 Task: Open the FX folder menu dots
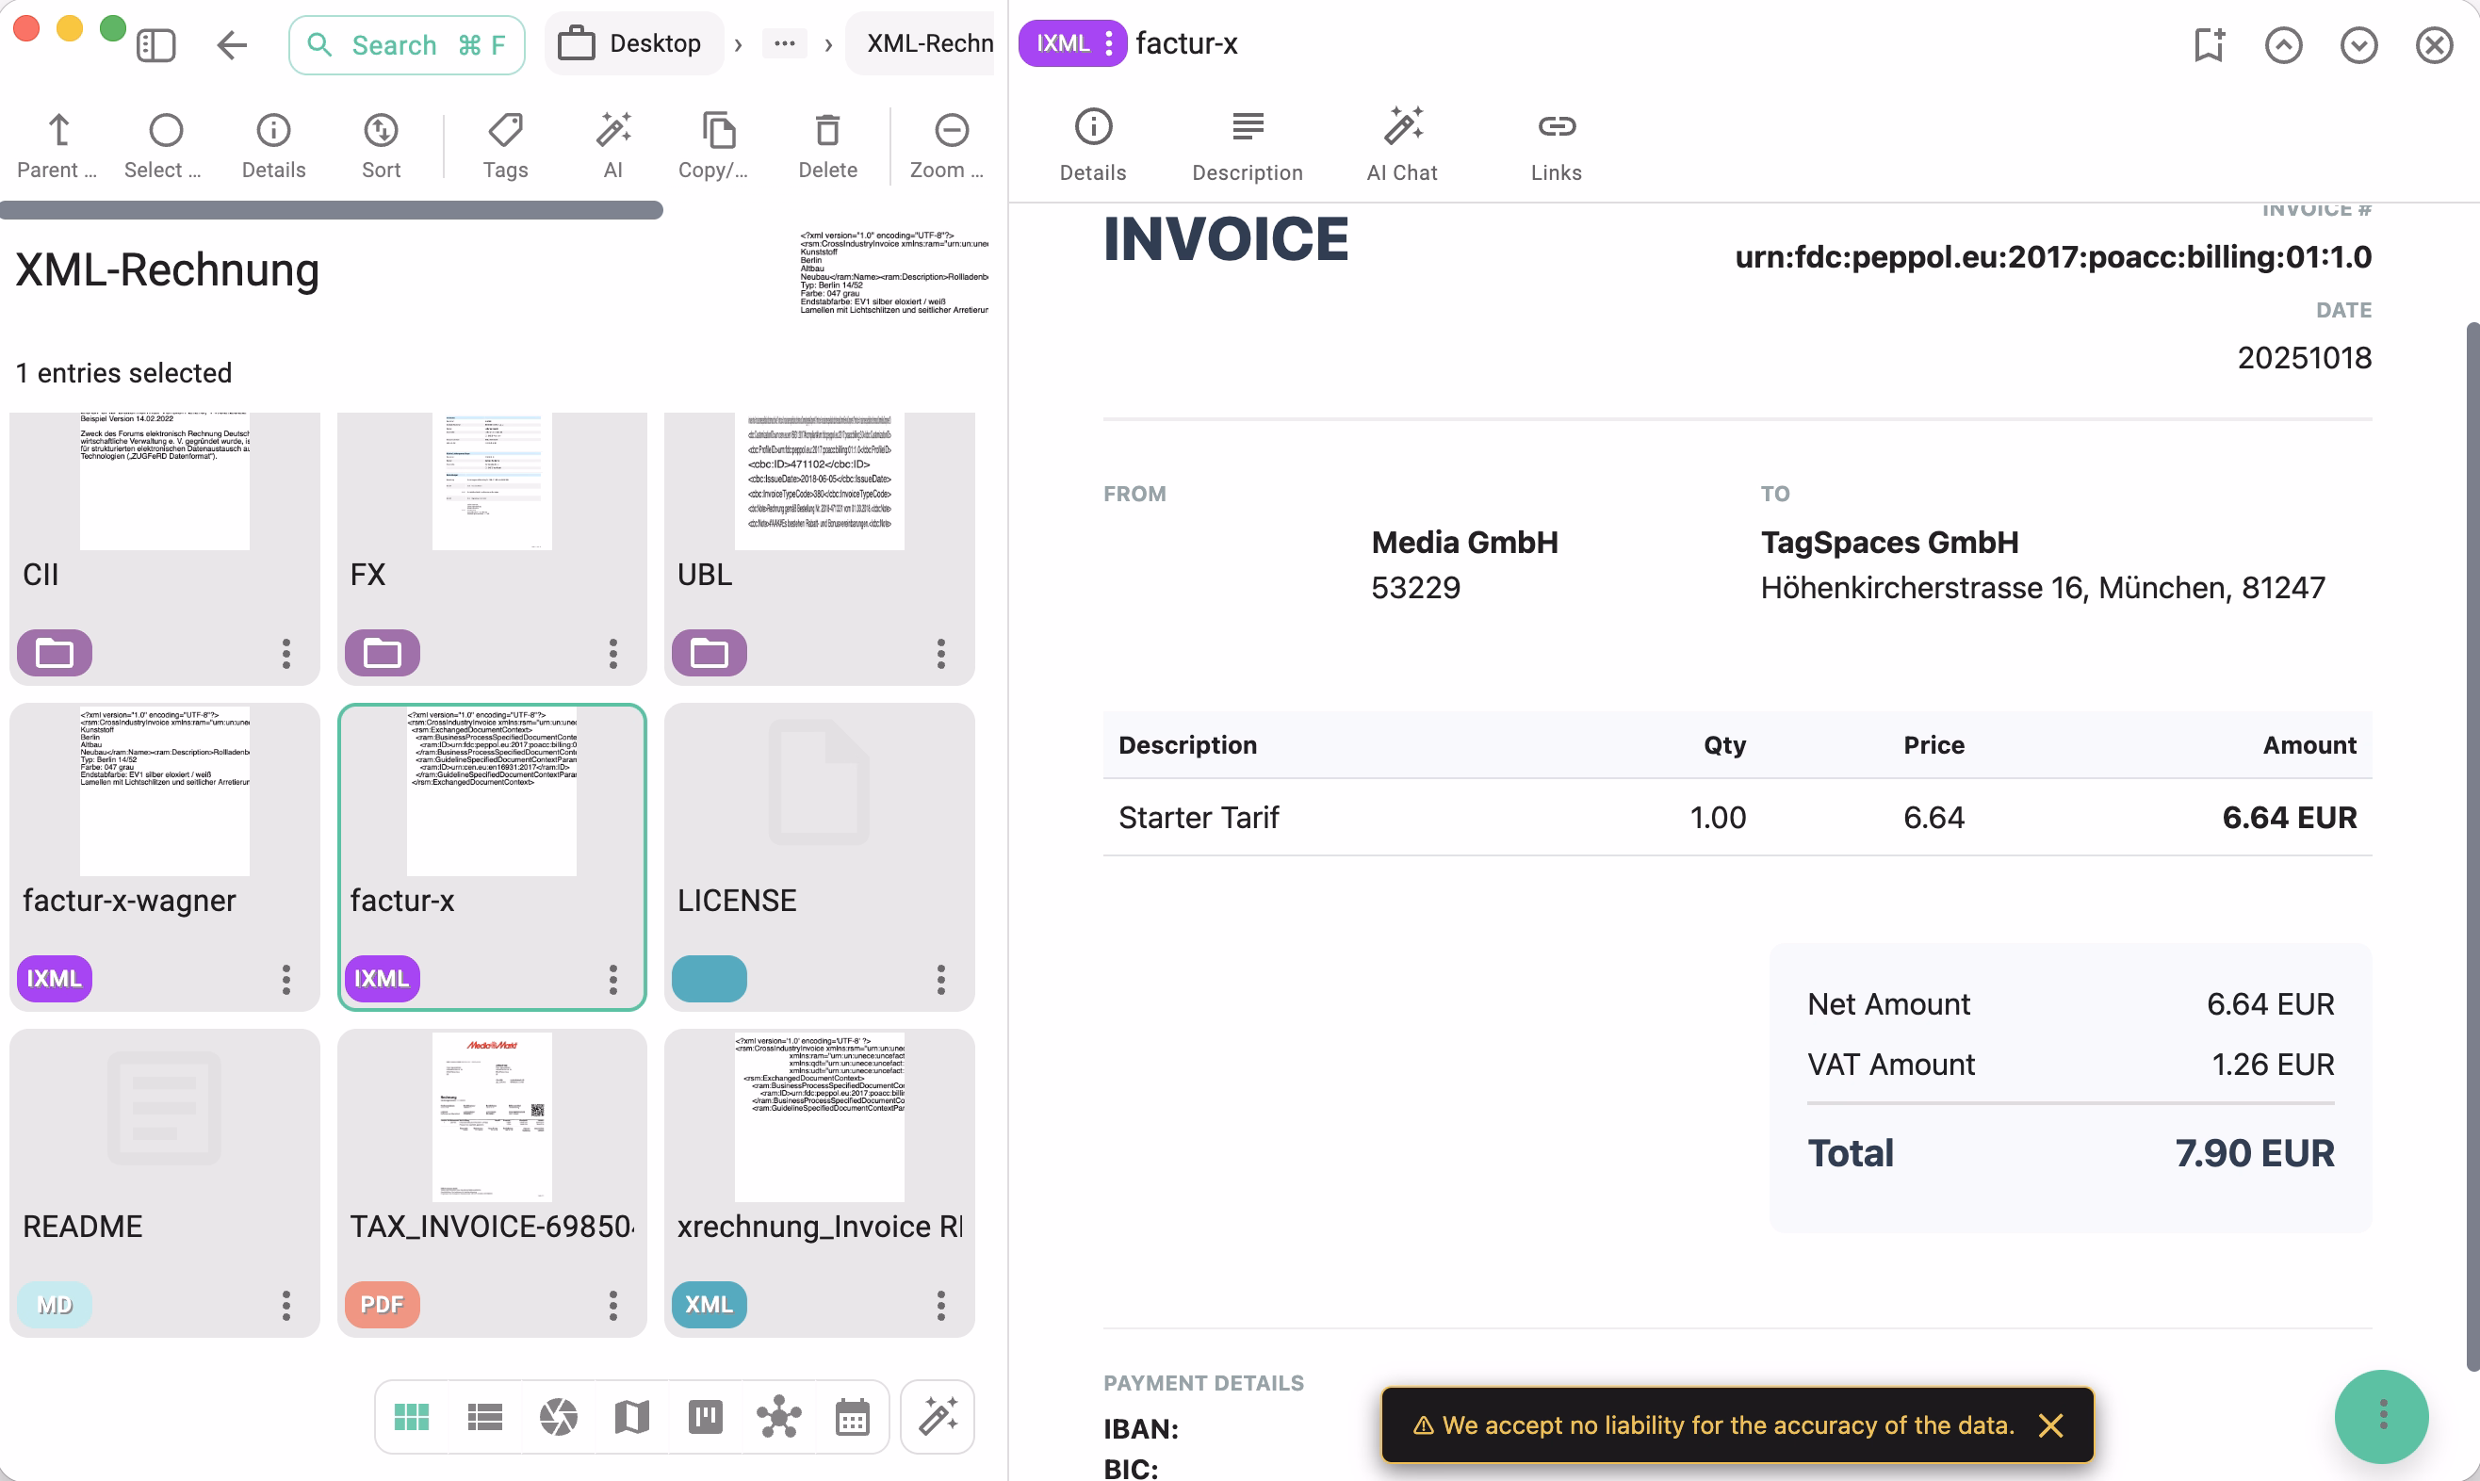point(612,654)
